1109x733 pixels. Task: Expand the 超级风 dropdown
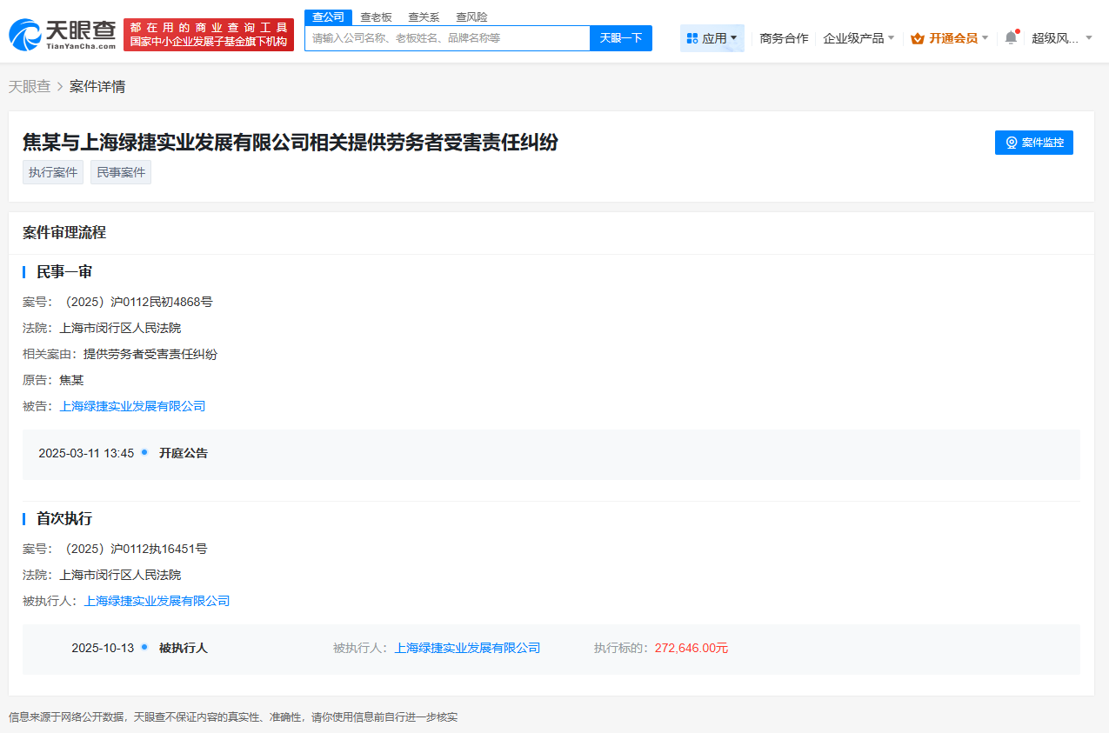pyautogui.click(x=1054, y=38)
